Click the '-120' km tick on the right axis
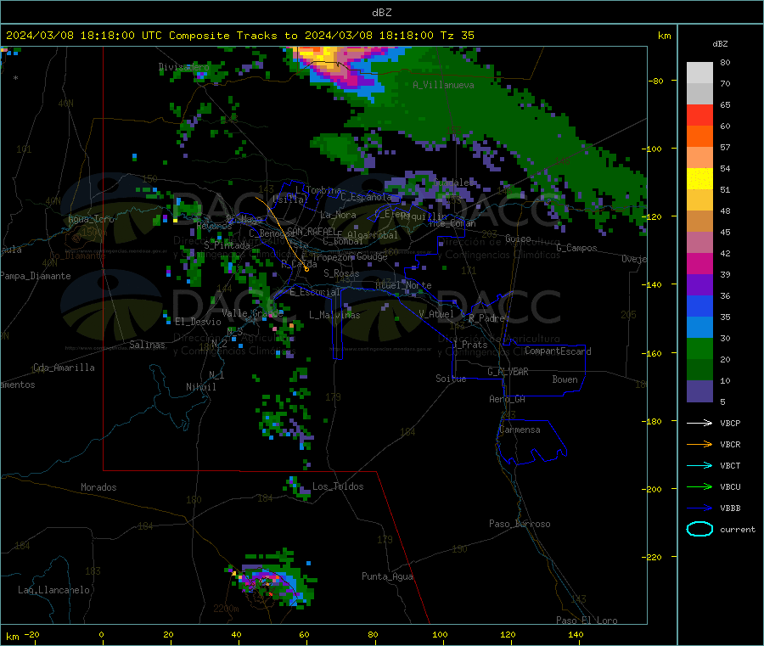Viewport: 764px width, 646px height. (651, 216)
